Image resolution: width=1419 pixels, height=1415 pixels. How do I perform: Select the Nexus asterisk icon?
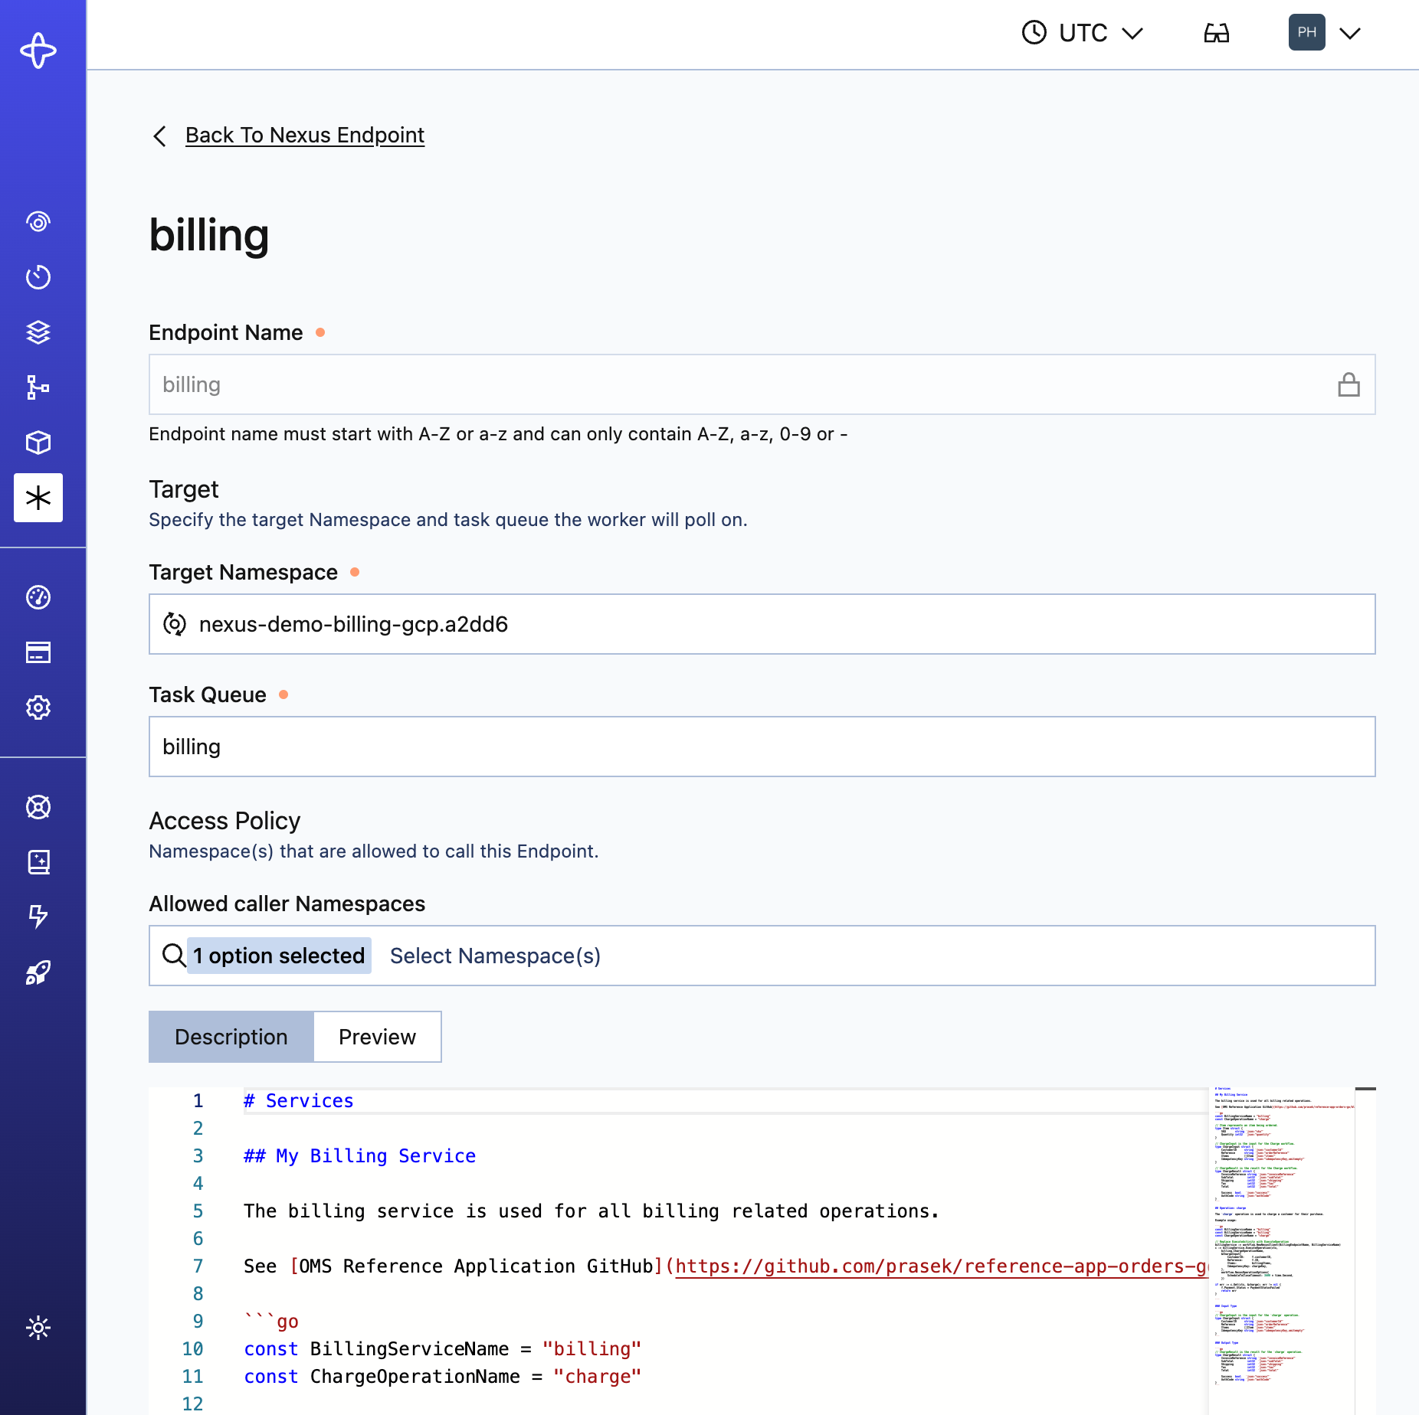38,498
